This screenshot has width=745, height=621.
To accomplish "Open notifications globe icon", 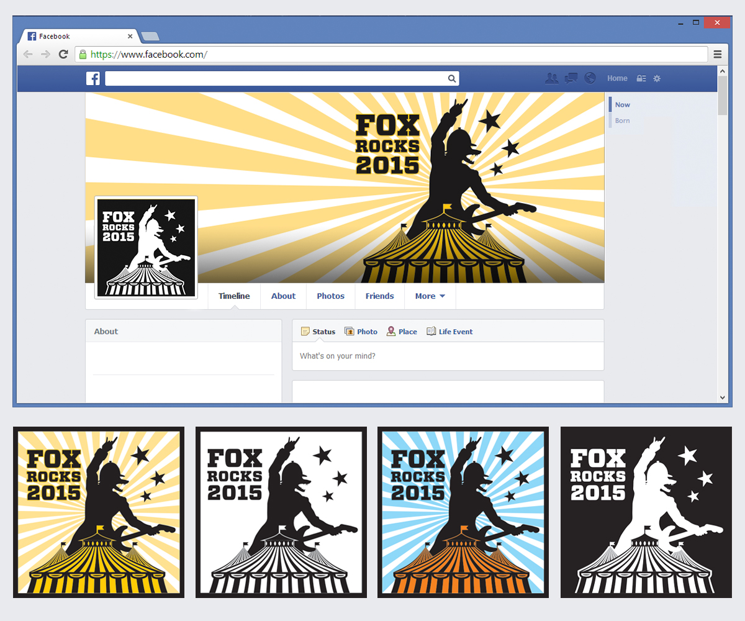I will coord(590,78).
